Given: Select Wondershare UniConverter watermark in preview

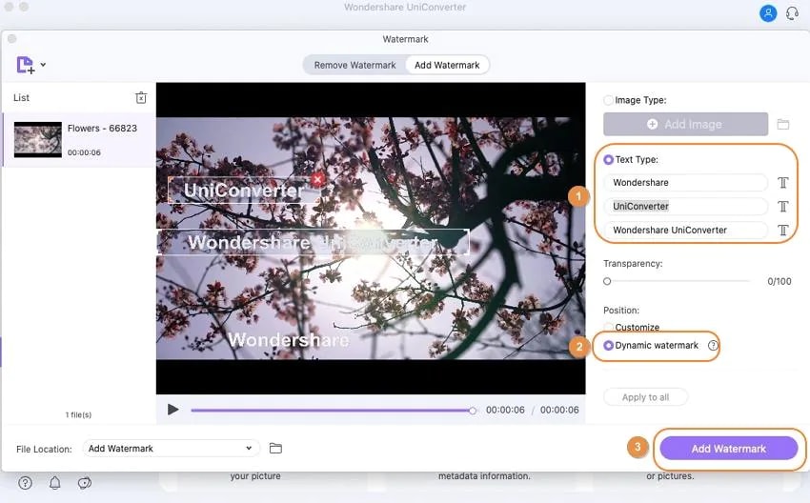Looking at the screenshot, I should pyautogui.click(x=314, y=242).
